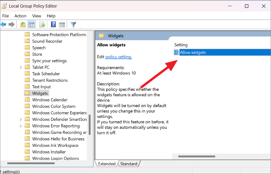Image resolution: width=271 pixels, height=174 pixels.
Task: Maximize the Local Group Policy Editor window
Action: 247,6
